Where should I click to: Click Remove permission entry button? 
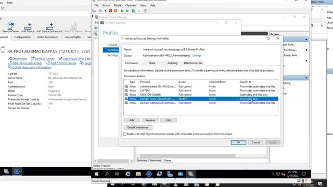[150, 120]
